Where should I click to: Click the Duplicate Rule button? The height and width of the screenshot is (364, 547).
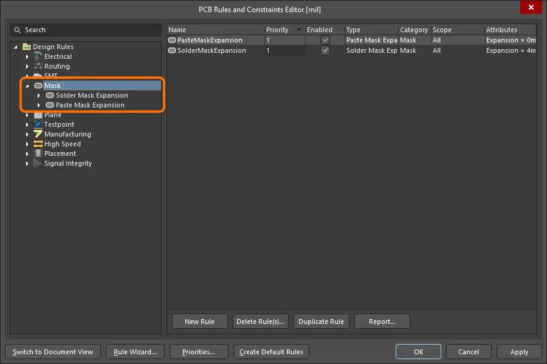322,322
